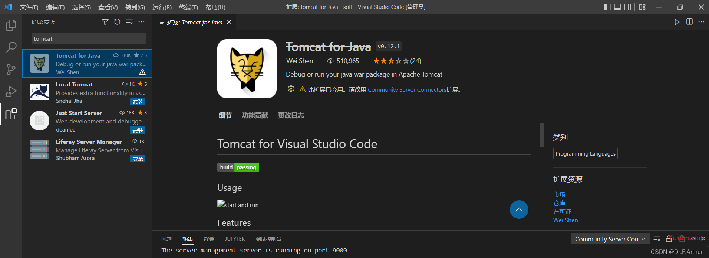Open editor more actions ellipsis
709x258 pixels.
701,22
